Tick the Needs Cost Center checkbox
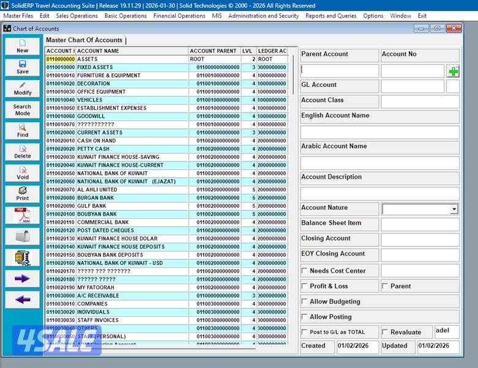 click(304, 270)
